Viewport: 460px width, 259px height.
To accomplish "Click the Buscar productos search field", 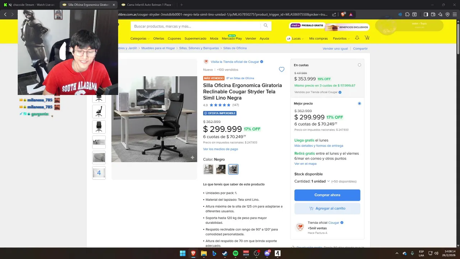I will point(197,26).
